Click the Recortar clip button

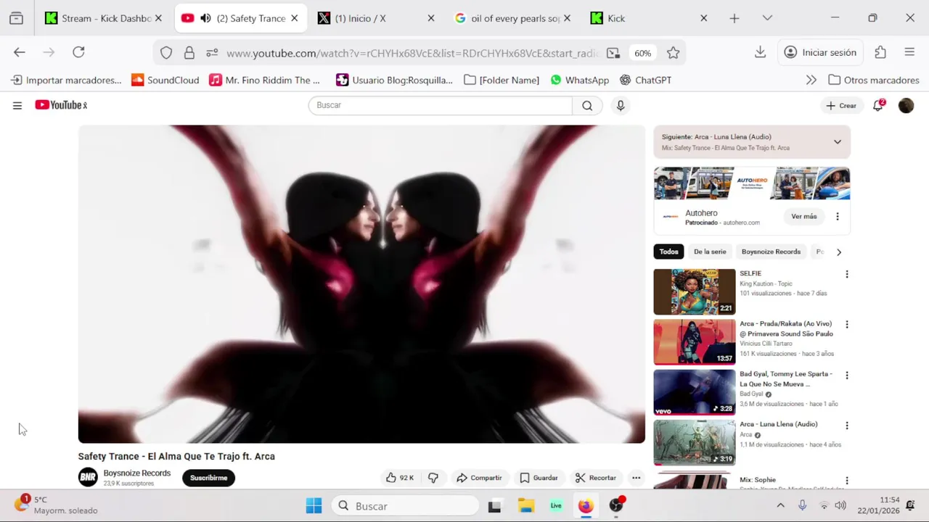[x=596, y=478]
